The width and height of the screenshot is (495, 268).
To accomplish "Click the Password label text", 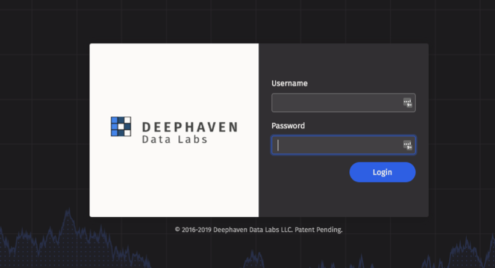I will tap(288, 126).
